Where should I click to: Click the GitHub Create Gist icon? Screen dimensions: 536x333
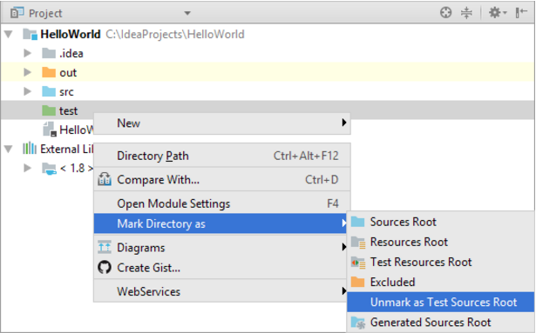105,267
